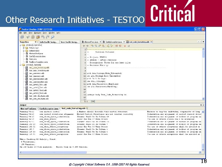The width and height of the screenshot is (222, 167).
Task: Minimize the Favorites panel
Action: tap(35, 42)
